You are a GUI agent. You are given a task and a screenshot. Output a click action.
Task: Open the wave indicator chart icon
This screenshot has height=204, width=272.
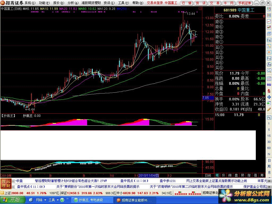269,79
